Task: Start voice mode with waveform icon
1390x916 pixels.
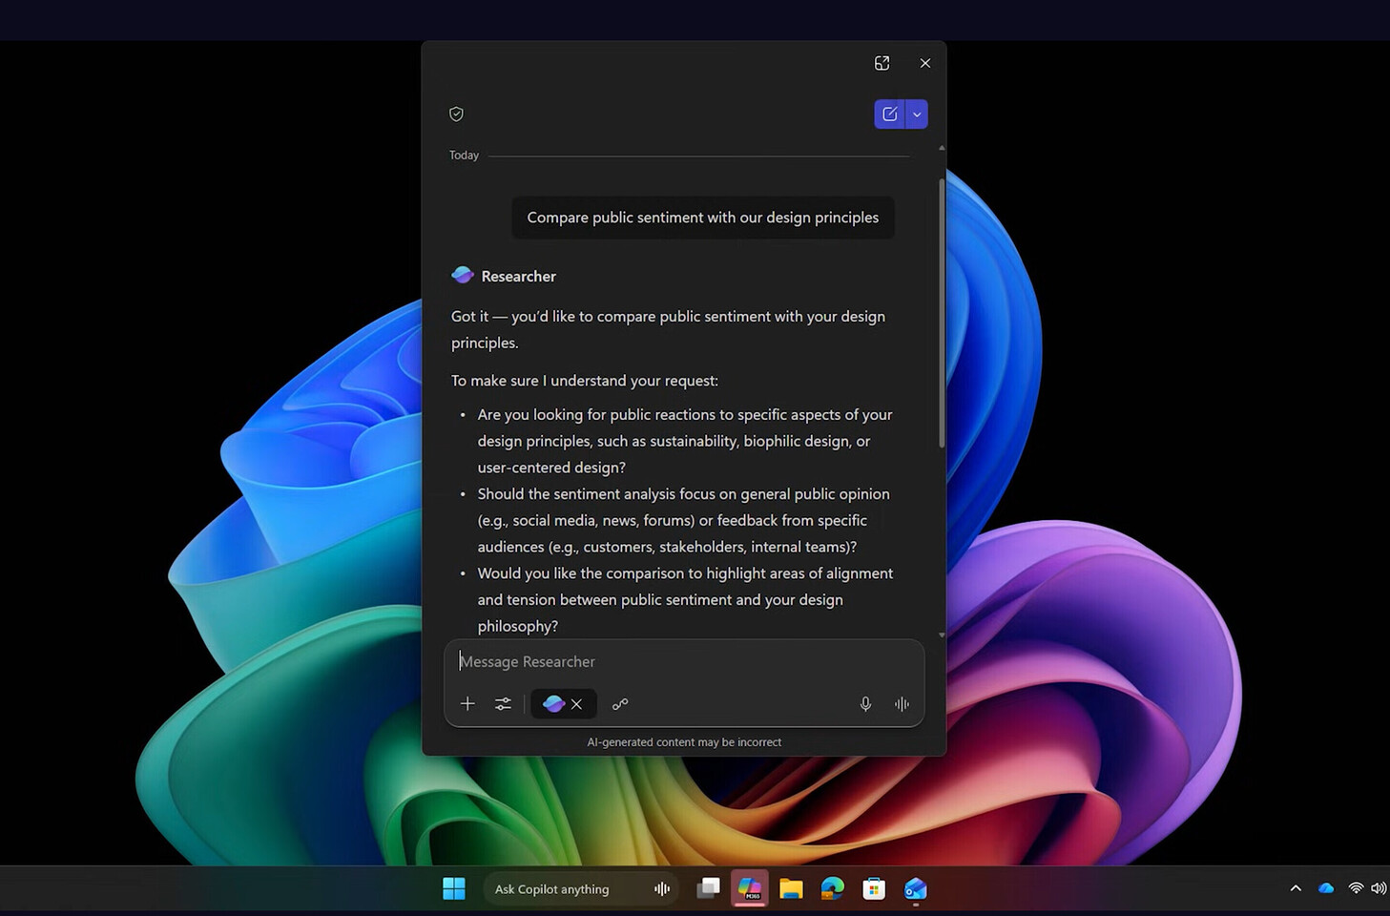Action: (x=902, y=704)
